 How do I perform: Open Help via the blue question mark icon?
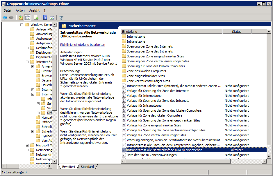[45, 18]
